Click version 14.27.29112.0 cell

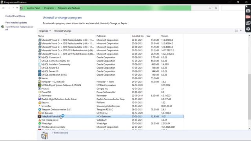[x=167, y=51]
